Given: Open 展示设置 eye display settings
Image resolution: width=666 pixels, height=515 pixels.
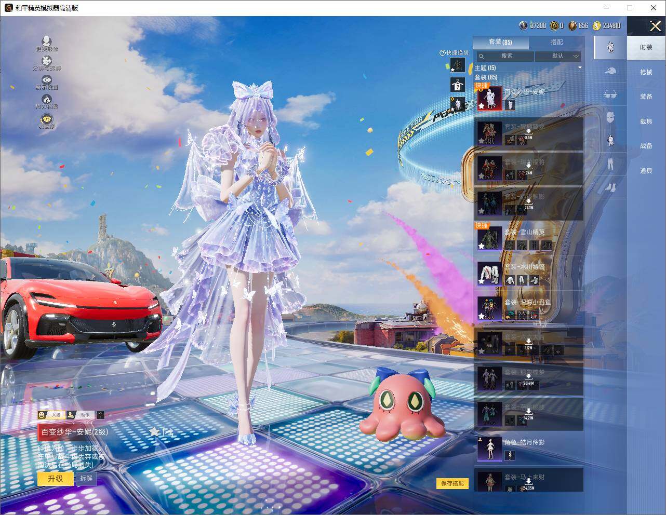Looking at the screenshot, I should point(47,80).
